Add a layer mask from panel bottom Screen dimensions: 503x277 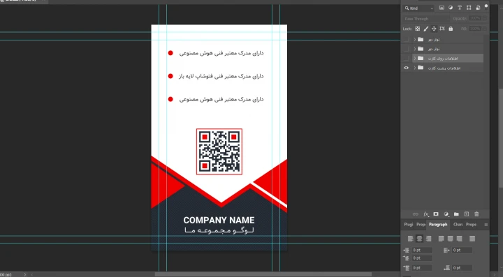click(436, 214)
